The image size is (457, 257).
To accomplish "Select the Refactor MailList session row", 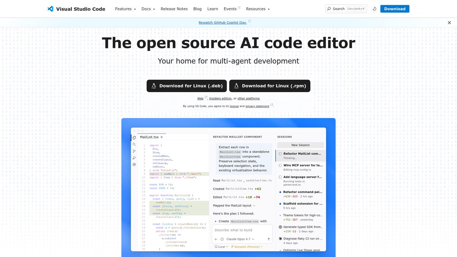I will coord(300,156).
